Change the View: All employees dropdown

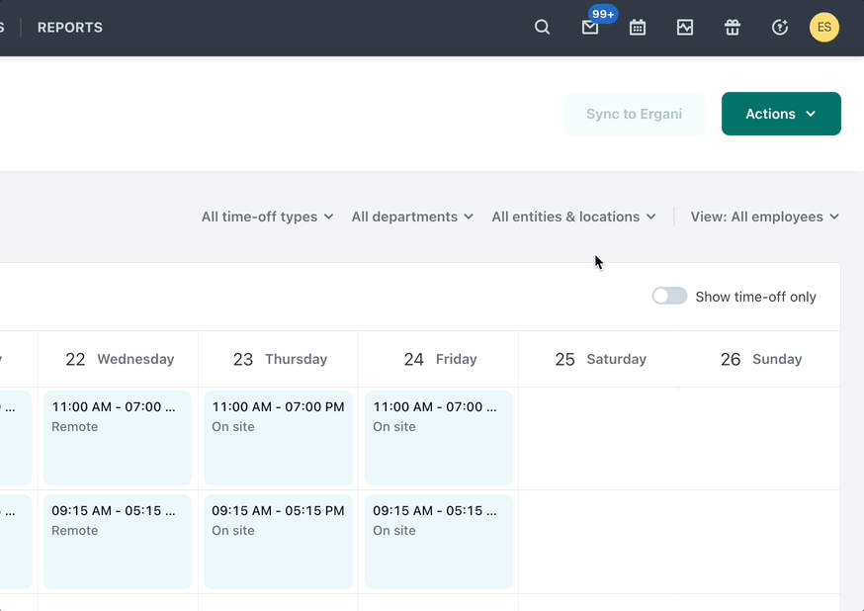pyautogui.click(x=764, y=217)
